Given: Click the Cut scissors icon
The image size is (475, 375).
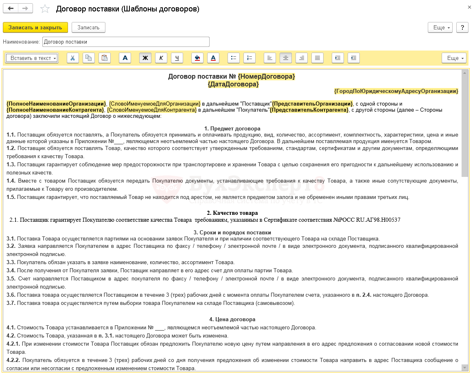Looking at the screenshot, I should [x=72, y=58].
